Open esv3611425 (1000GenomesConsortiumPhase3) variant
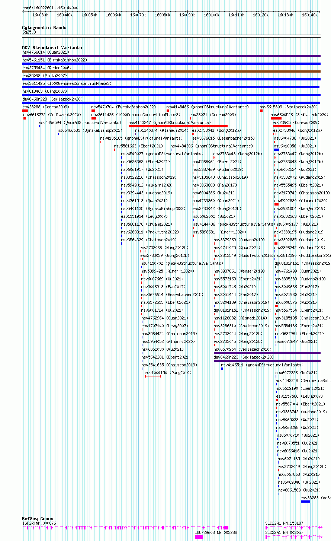 [x=67, y=83]
